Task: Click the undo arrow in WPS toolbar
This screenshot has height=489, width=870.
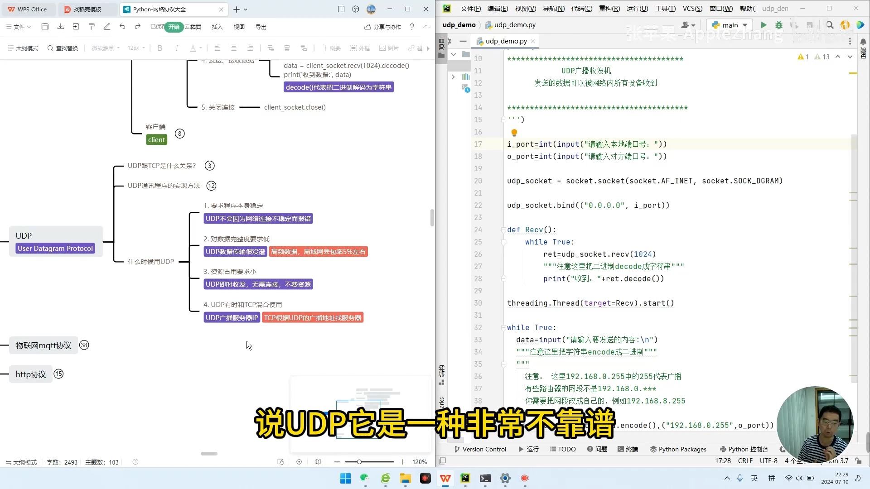Action: (122, 27)
